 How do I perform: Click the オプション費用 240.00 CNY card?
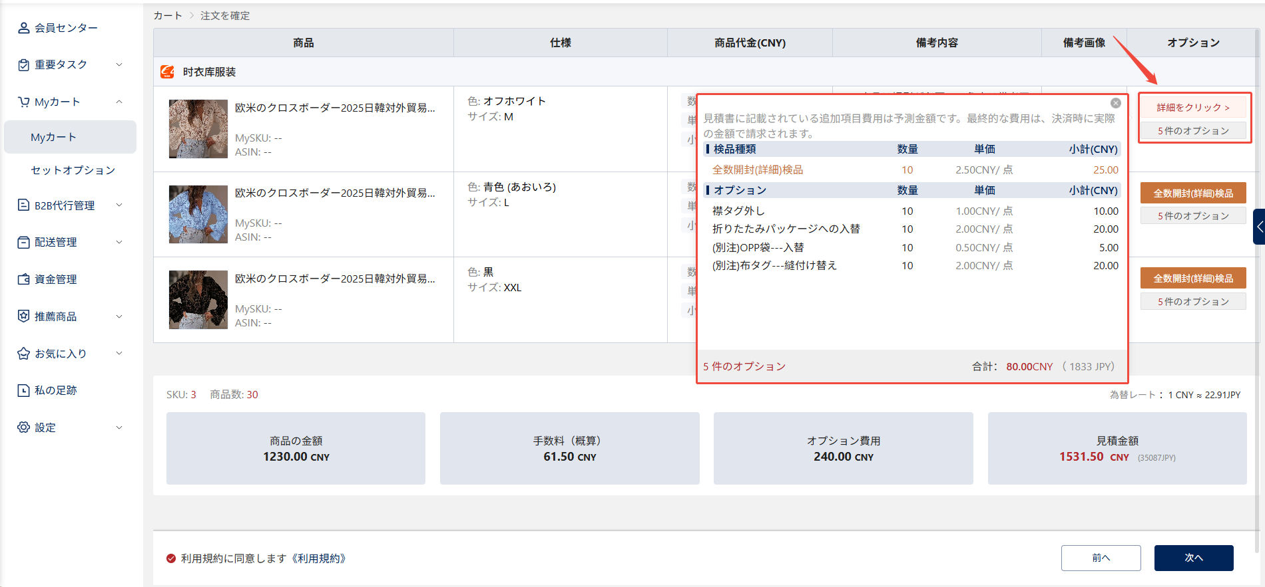pyautogui.click(x=844, y=448)
